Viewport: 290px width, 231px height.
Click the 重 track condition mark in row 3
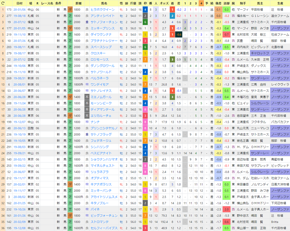(87, 22)
